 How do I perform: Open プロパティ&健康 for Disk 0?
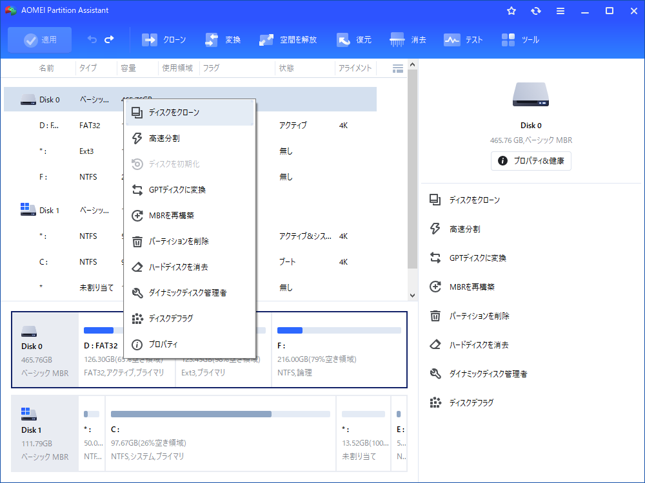(531, 161)
